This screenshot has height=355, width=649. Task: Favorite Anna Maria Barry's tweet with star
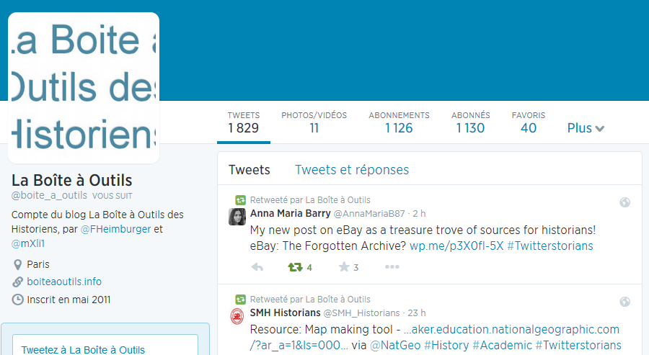[x=344, y=267]
